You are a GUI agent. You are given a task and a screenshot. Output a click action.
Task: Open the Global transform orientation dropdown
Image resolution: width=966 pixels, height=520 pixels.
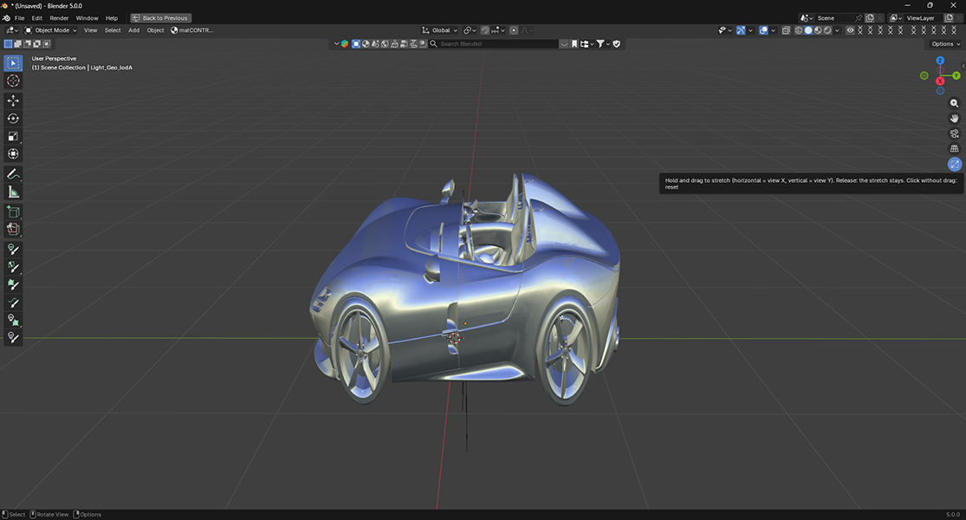[x=440, y=30]
